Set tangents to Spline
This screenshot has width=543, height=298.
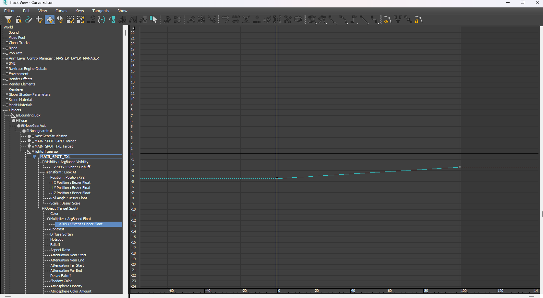pos(322,20)
